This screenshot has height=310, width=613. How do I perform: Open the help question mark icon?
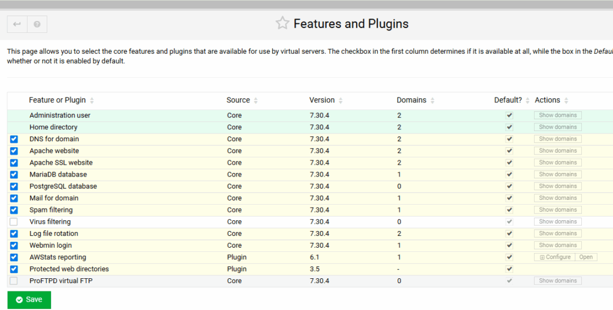click(x=37, y=25)
